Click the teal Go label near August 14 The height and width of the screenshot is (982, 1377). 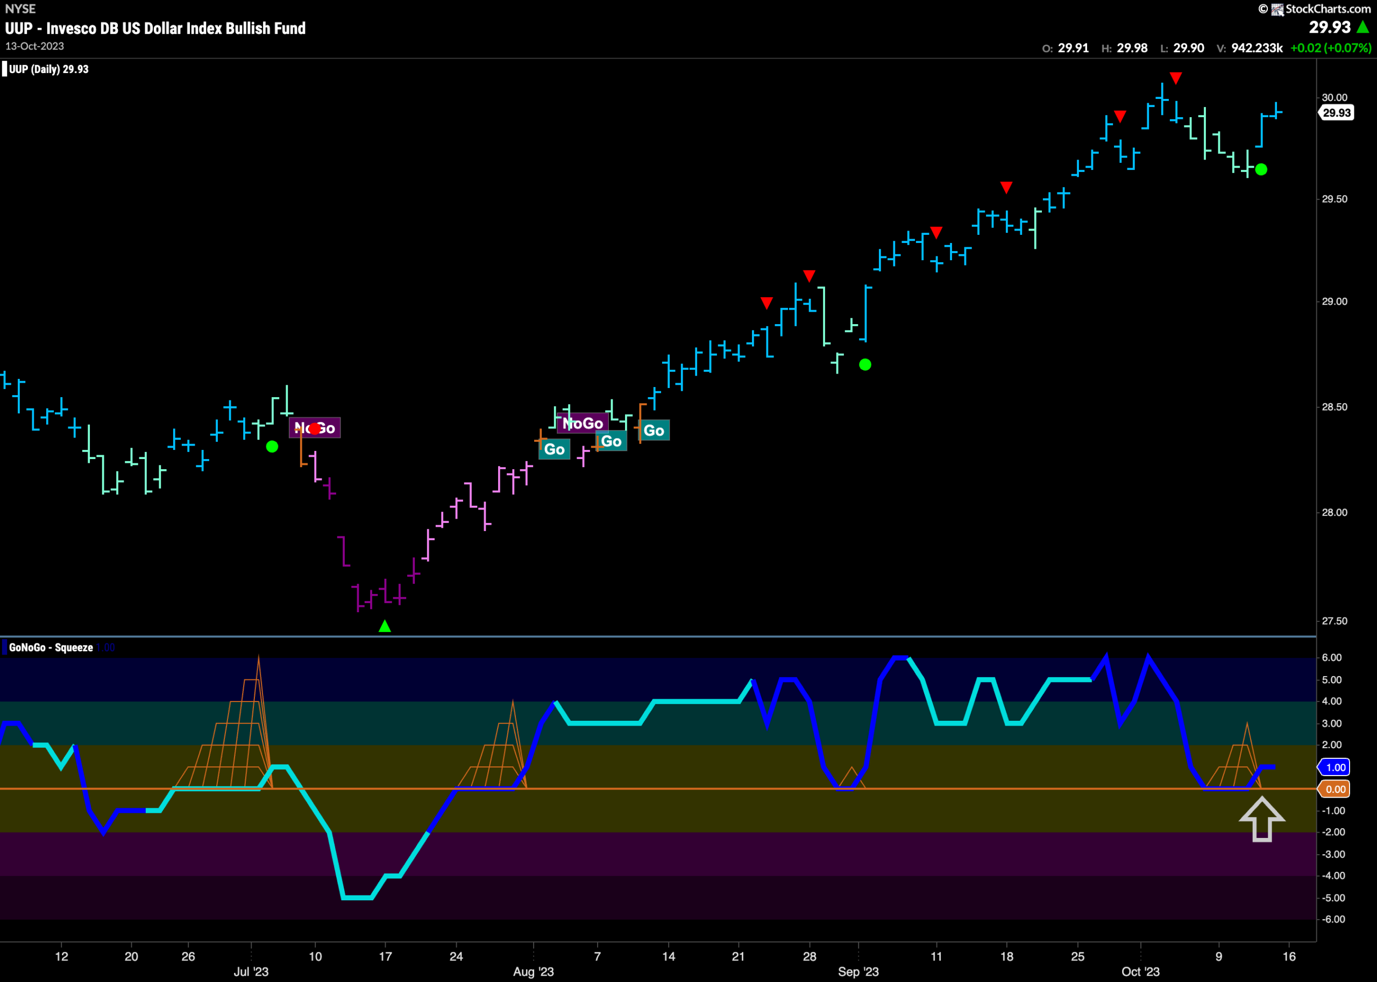point(654,431)
